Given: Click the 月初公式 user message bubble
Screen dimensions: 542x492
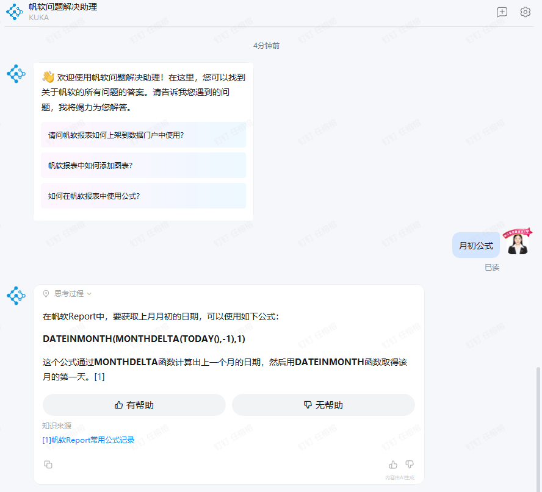Looking at the screenshot, I should (476, 246).
